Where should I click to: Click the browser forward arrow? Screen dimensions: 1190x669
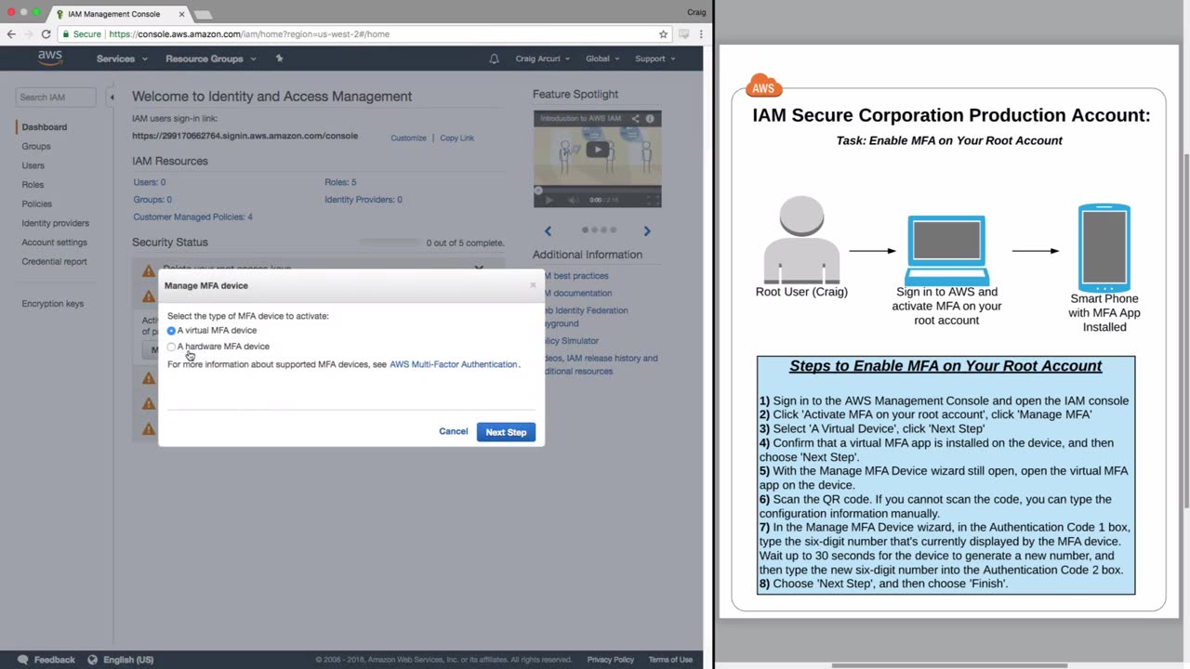[28, 34]
